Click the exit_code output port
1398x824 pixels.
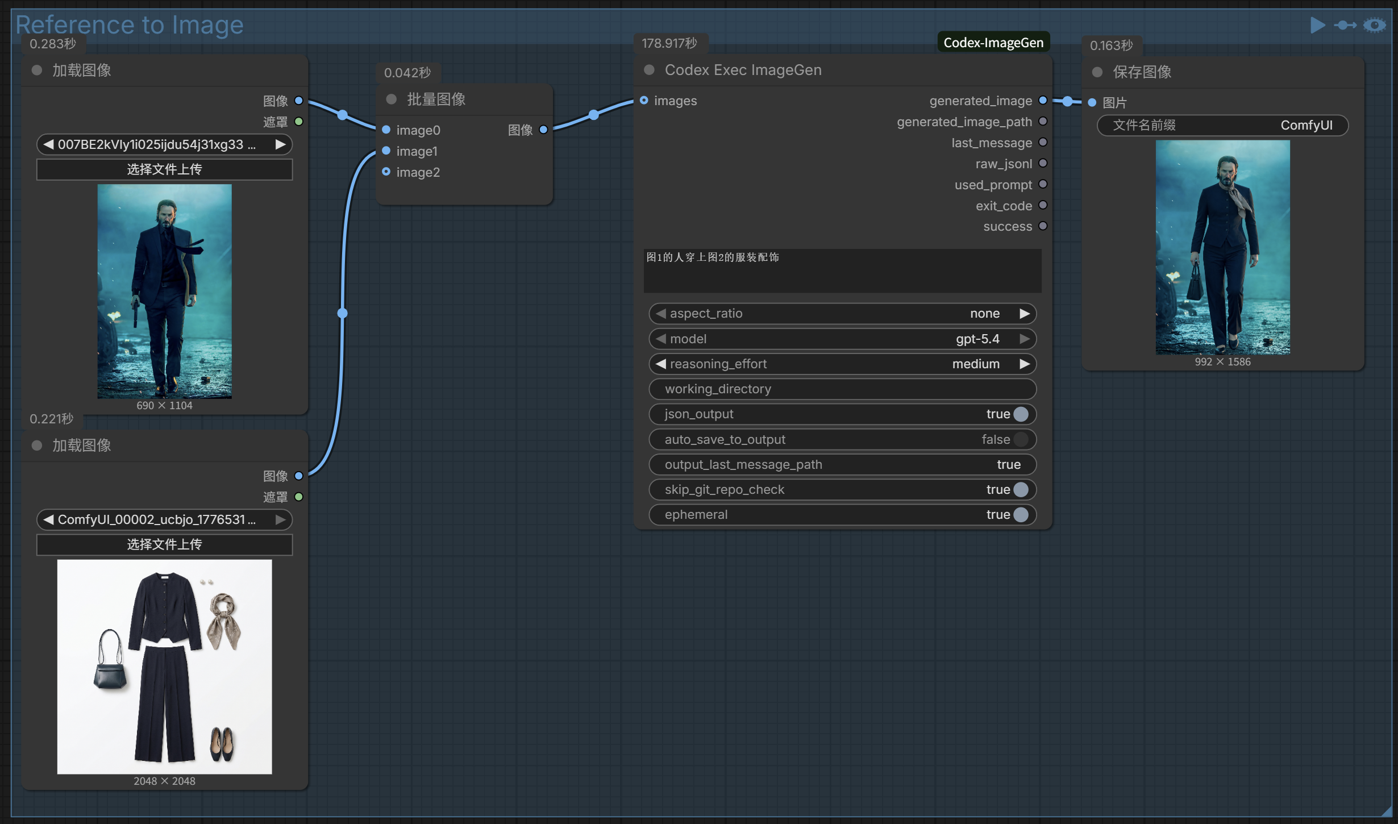pyautogui.click(x=1043, y=205)
